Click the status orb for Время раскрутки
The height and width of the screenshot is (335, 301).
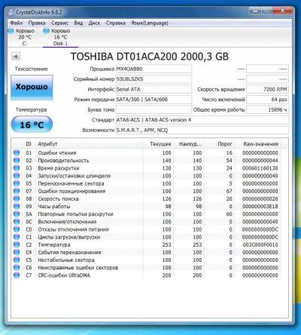(x=17, y=168)
